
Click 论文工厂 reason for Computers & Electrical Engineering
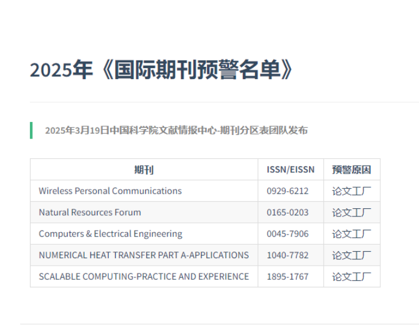click(x=351, y=233)
